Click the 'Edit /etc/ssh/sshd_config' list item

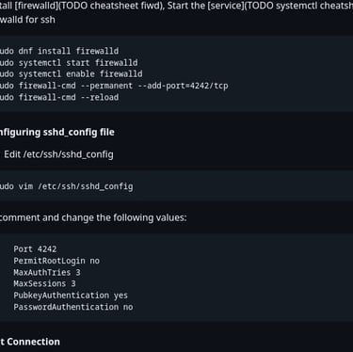click(58, 154)
